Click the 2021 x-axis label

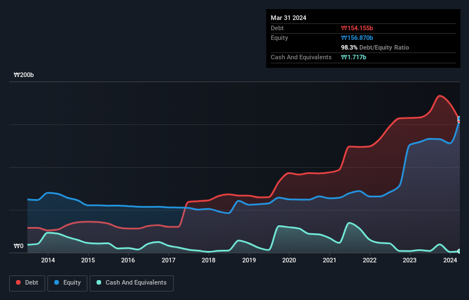point(329,260)
